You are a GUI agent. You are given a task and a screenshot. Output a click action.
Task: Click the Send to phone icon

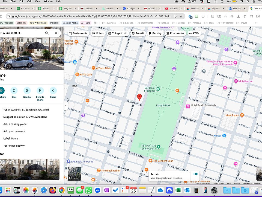coord(40,91)
